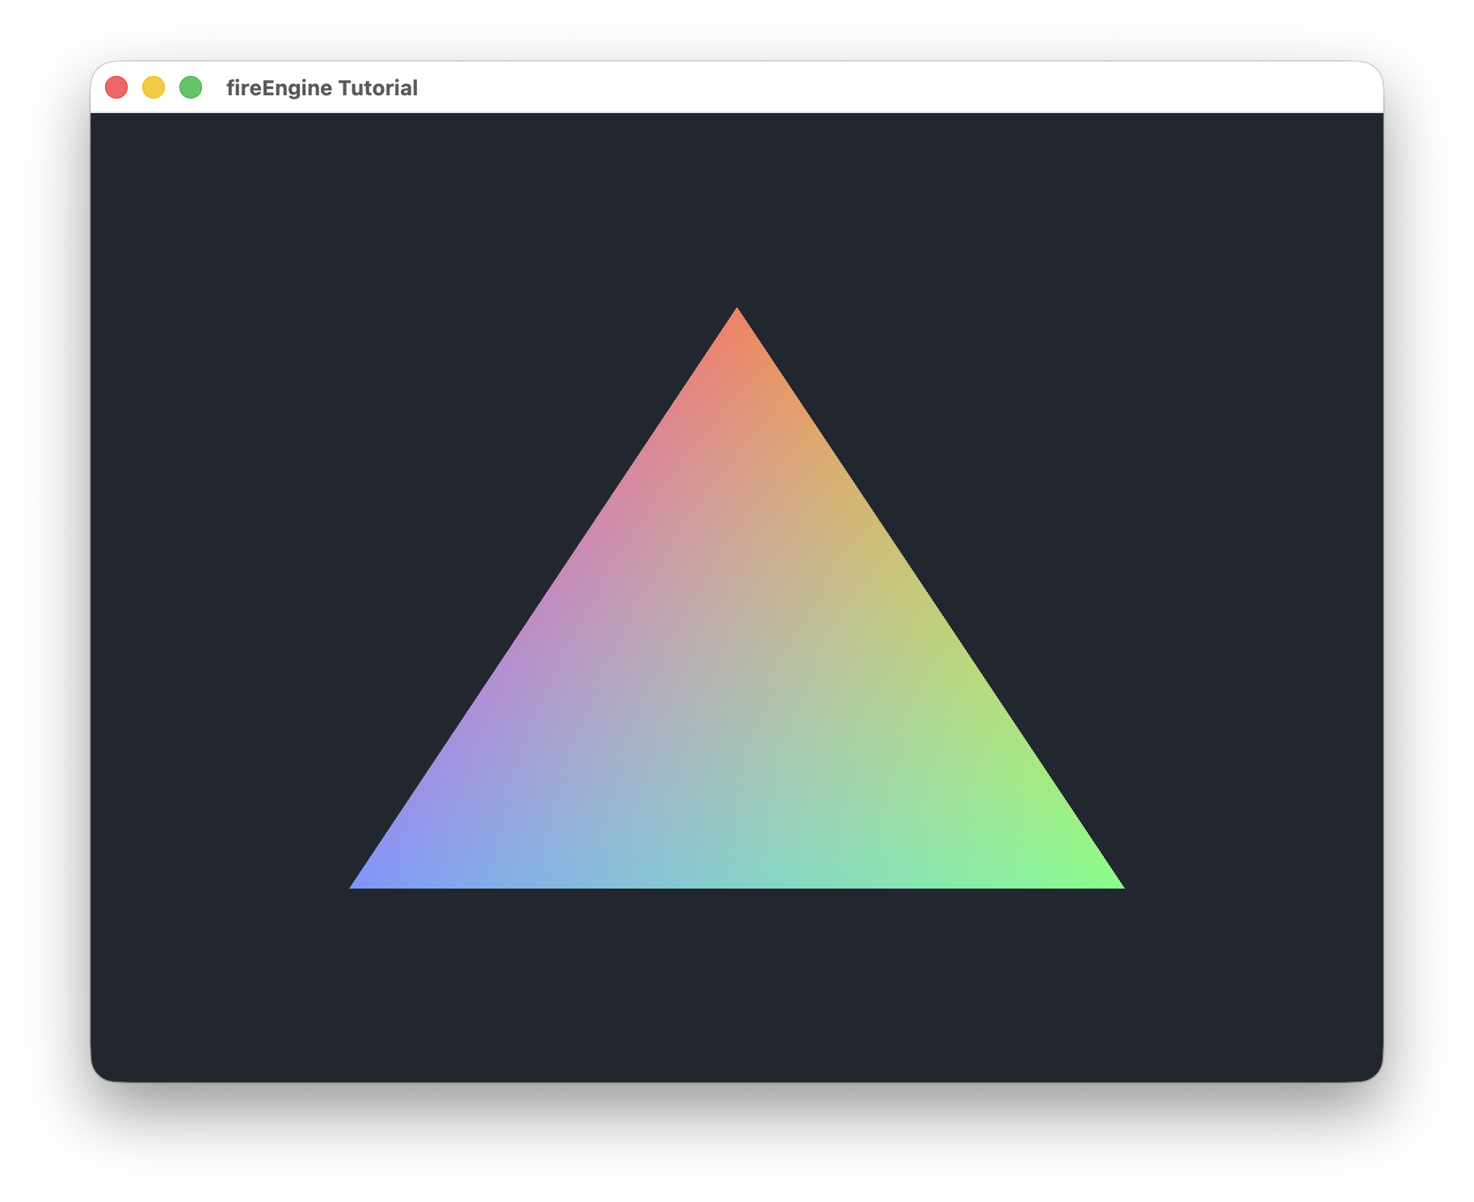The image size is (1474, 1202).
Task: Click the fireEngine Tutorial title text
Action: coord(322,88)
